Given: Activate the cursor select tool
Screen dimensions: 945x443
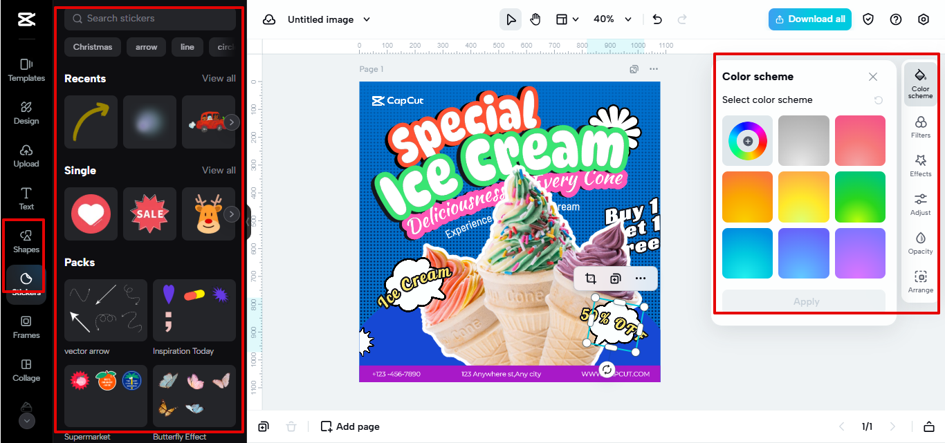Looking at the screenshot, I should point(511,19).
